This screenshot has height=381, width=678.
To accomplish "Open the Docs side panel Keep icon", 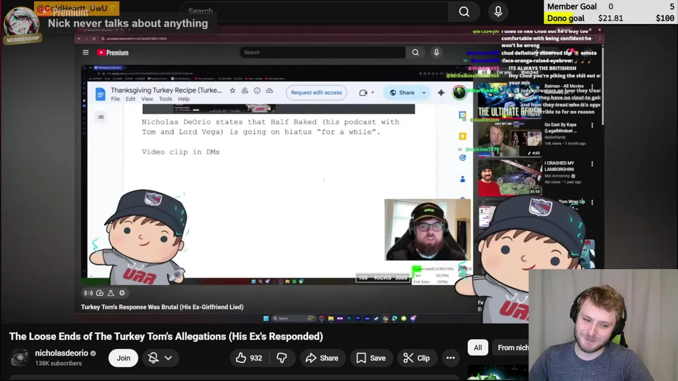I will pyautogui.click(x=462, y=136).
